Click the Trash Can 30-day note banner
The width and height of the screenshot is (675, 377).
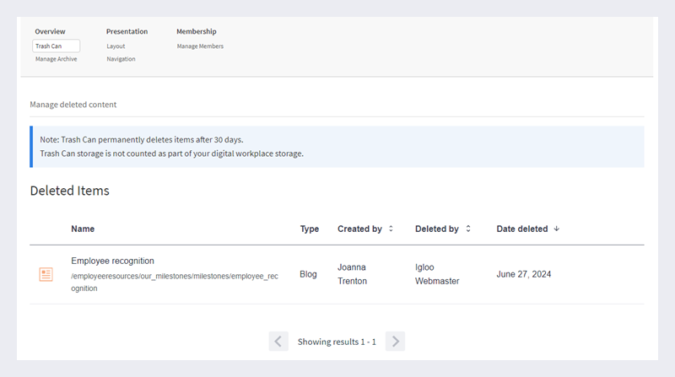pyautogui.click(x=337, y=147)
